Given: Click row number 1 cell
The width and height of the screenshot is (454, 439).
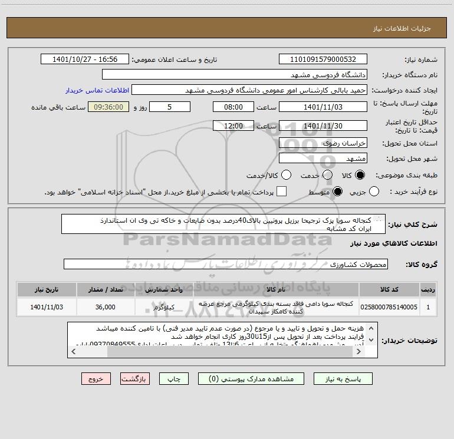Looking at the screenshot, I should tap(428, 307).
